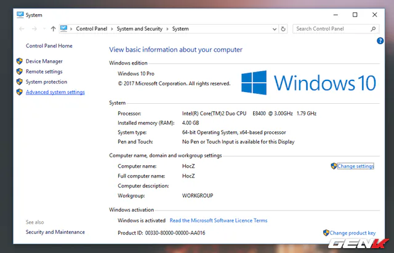Open the address bar history dropdown
Viewport: 394px width, 253px height.
click(275, 29)
